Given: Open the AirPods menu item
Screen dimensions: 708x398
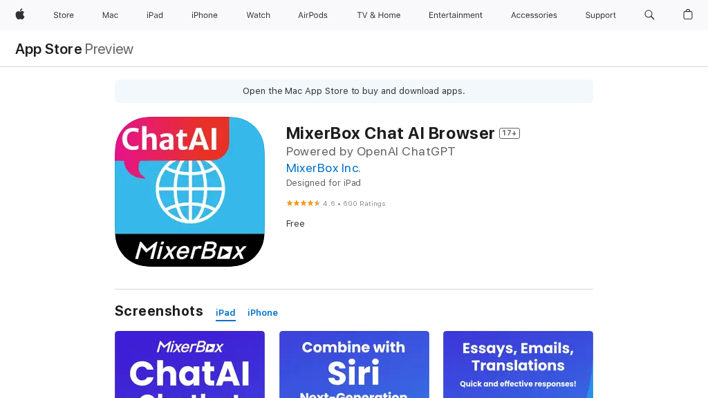Looking at the screenshot, I should (313, 15).
